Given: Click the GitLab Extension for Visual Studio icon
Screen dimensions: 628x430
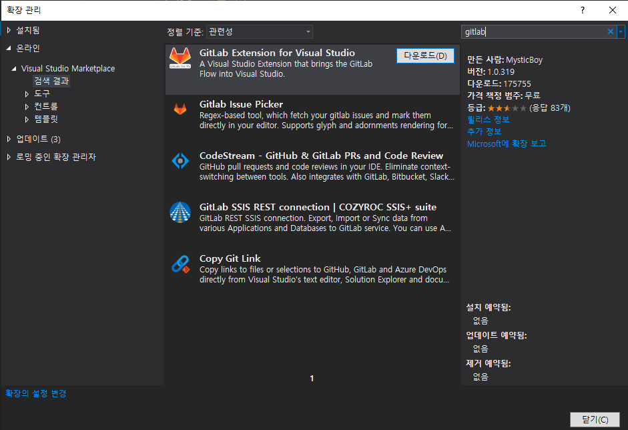Looking at the screenshot, I should pos(180,58).
